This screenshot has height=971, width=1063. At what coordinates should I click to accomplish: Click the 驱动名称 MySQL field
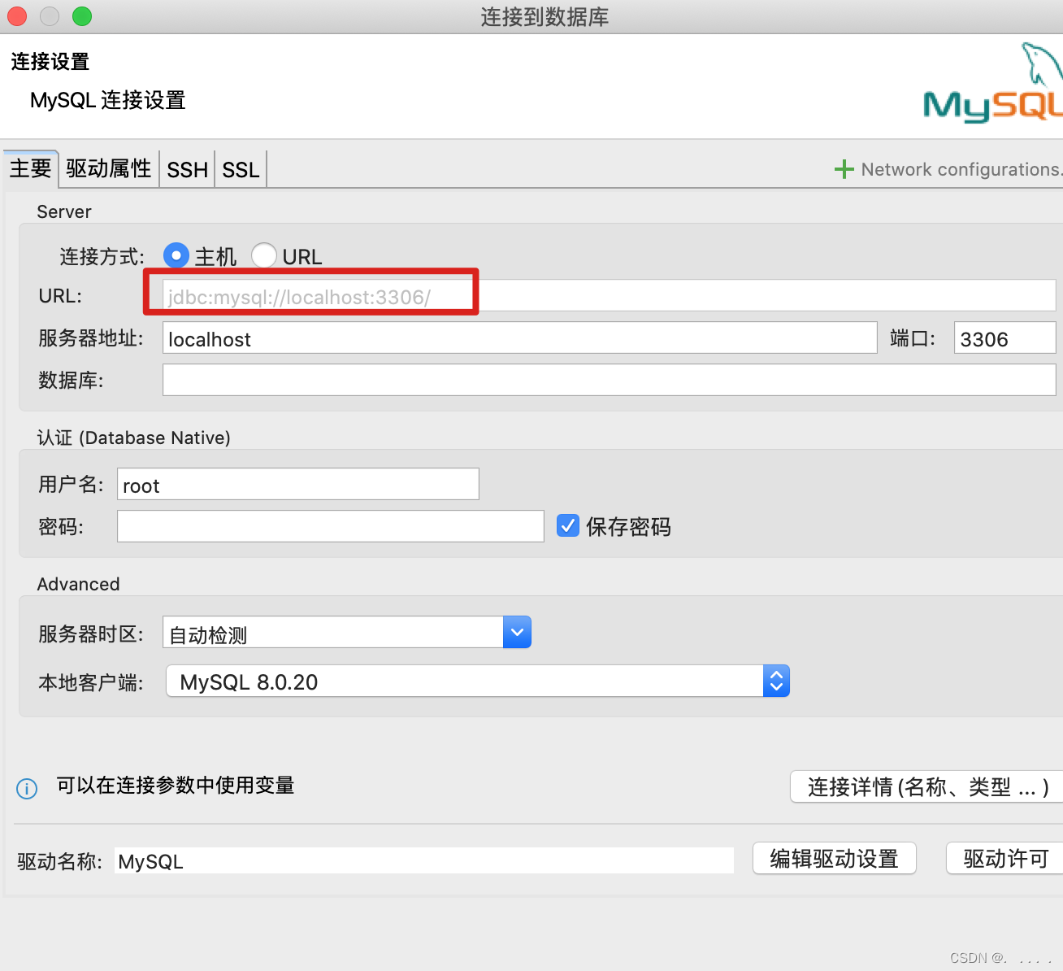424,860
